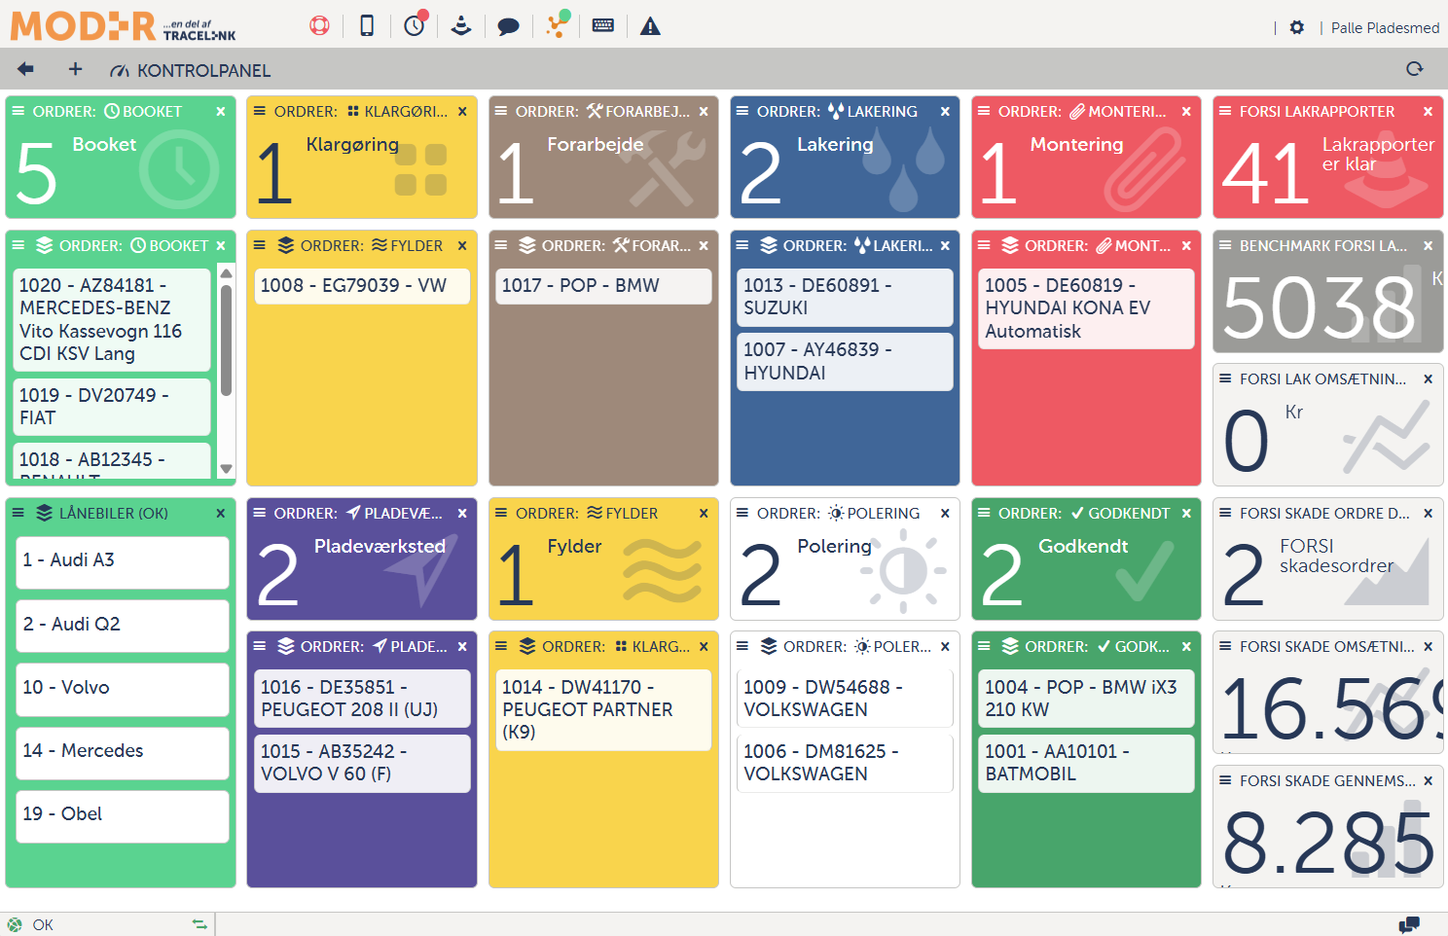Click the clock icon with red badge

point(415,25)
